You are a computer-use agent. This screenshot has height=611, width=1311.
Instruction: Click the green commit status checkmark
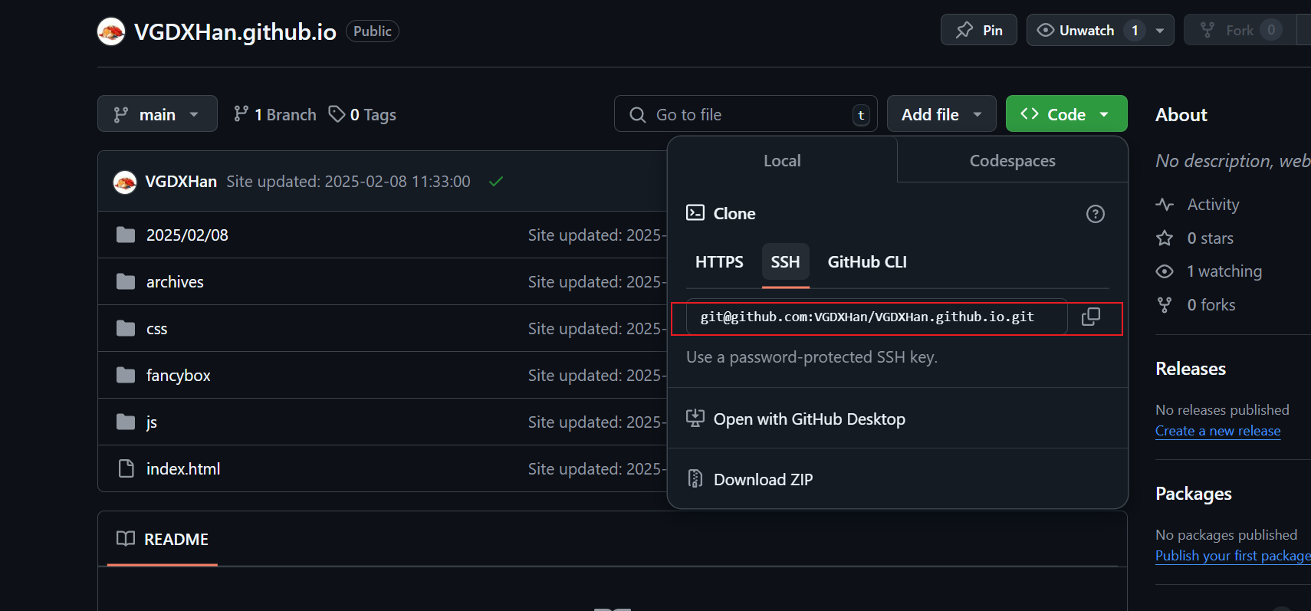[496, 182]
